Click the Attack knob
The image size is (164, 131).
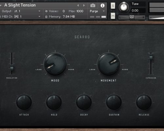(24, 103)
